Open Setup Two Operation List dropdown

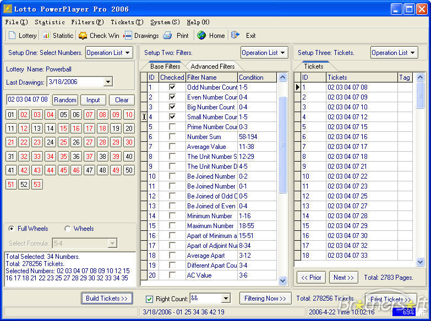(x=264, y=53)
